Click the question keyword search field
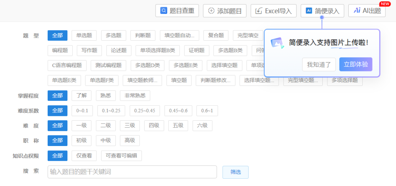The width and height of the screenshot is (396, 186). pos(132,172)
